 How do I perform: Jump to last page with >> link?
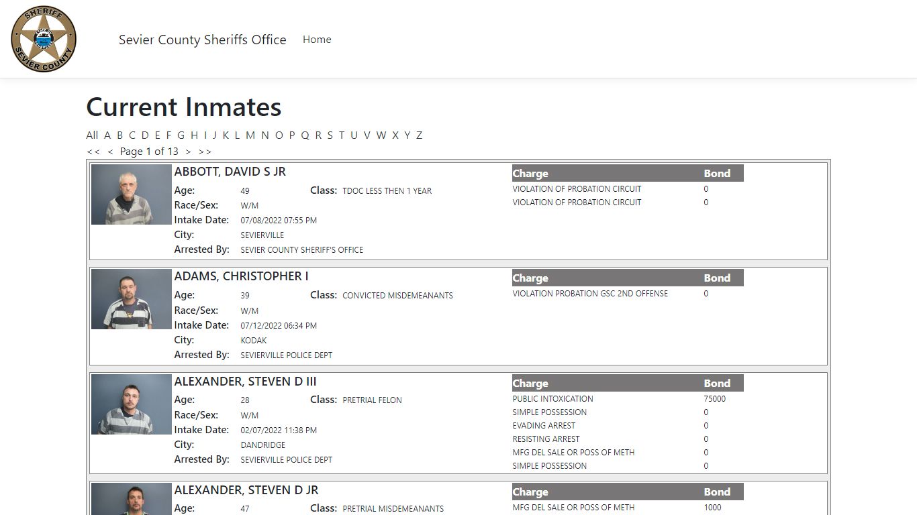pyautogui.click(x=205, y=152)
